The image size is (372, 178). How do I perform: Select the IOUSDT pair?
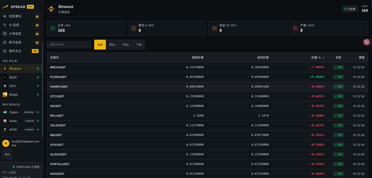click(x=56, y=106)
